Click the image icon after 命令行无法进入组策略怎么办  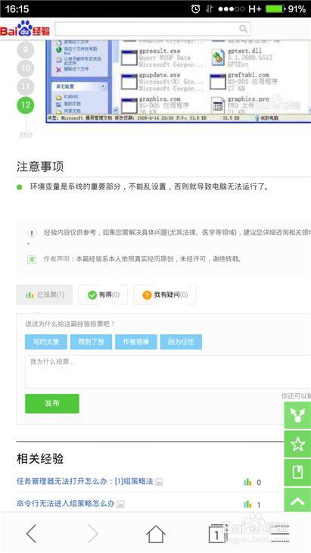click(x=120, y=504)
